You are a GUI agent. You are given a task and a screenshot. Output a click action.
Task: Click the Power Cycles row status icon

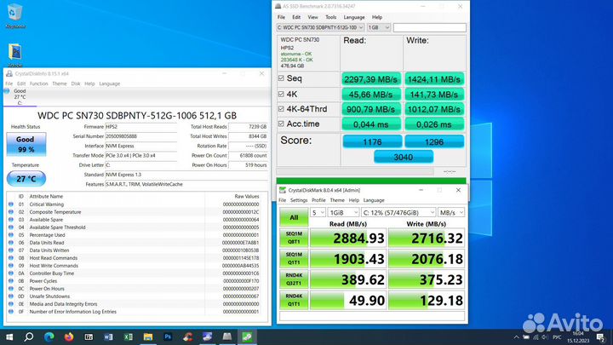(11, 281)
